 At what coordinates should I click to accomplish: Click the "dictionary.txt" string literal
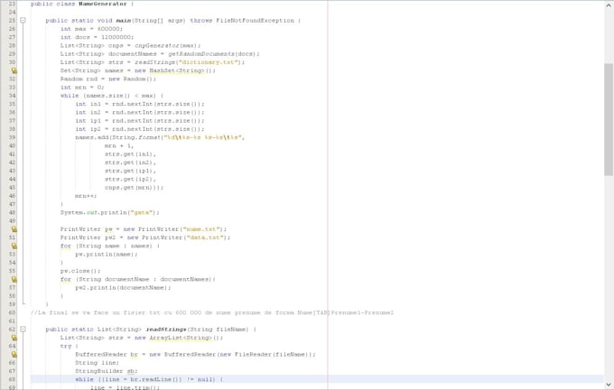pyautogui.click(x=209, y=62)
